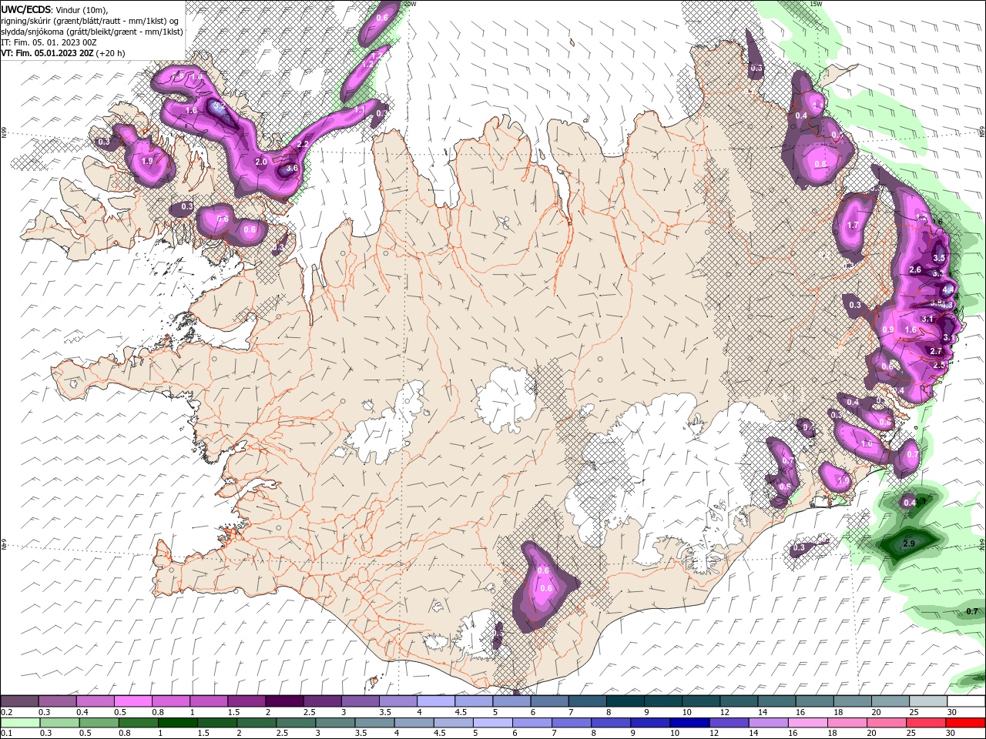Click the 2.6 snowfall value in the east
Viewport: 986px width, 739px height.
coord(915,270)
